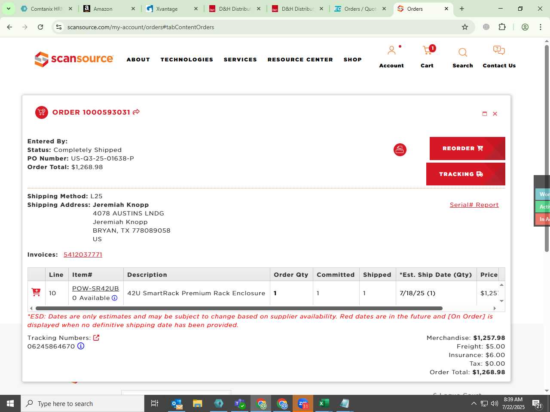Image resolution: width=550 pixels, height=412 pixels.
Task: Open Excel from taskbar
Action: coord(324,403)
